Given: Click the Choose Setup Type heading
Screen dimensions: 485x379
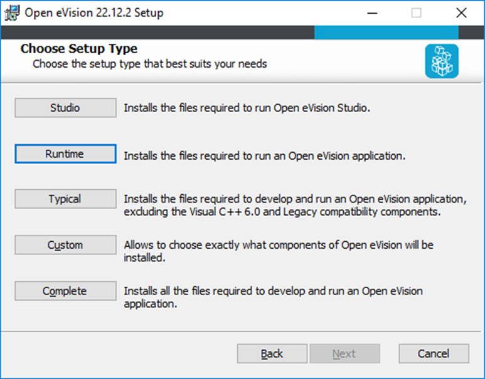Looking at the screenshot, I should [x=79, y=49].
